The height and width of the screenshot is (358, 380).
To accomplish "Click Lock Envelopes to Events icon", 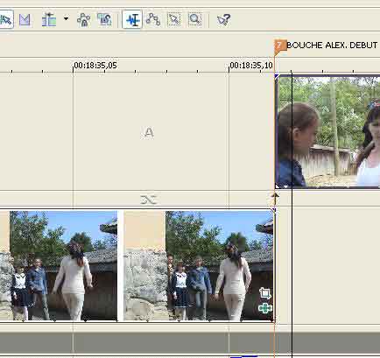I will [x=84, y=20].
